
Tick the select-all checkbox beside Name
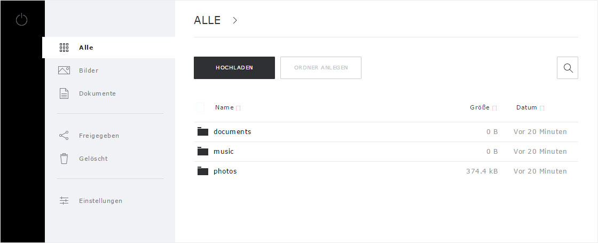[x=200, y=107]
